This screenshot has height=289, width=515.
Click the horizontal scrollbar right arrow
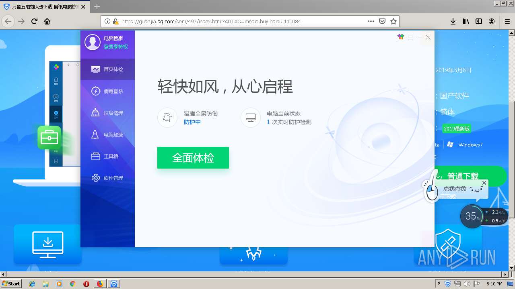[x=505, y=275]
